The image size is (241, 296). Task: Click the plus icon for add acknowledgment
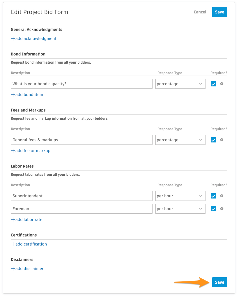[13, 39]
